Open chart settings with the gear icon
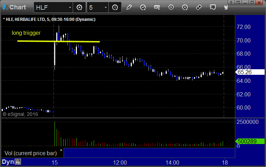The width and height of the screenshot is (266, 167). [79, 7]
